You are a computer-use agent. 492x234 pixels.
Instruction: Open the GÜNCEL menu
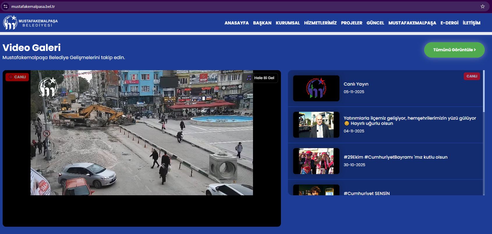tap(375, 23)
